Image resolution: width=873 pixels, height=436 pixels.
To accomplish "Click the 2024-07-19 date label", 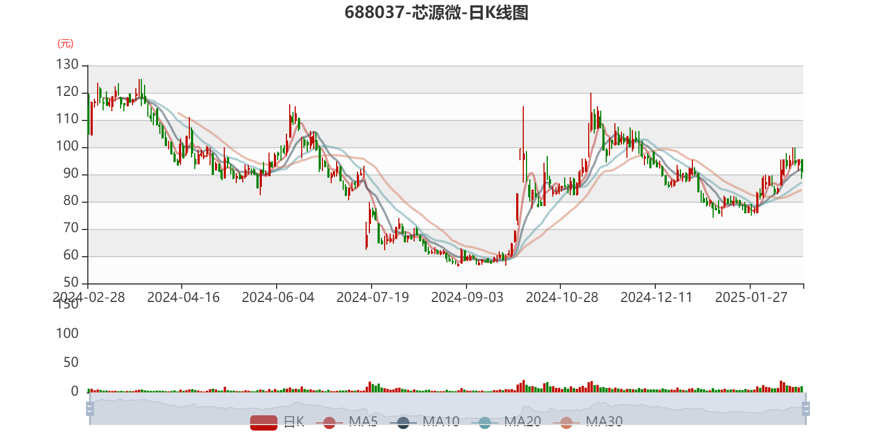I will [373, 297].
